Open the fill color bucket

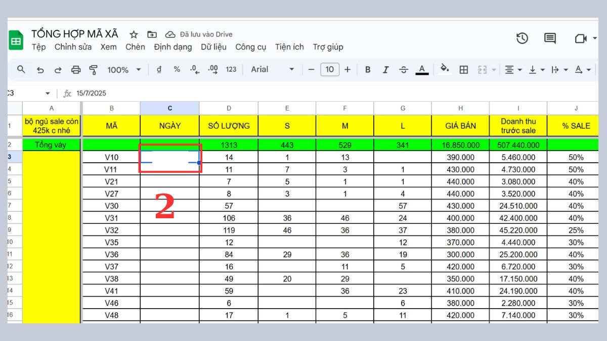[445, 69]
